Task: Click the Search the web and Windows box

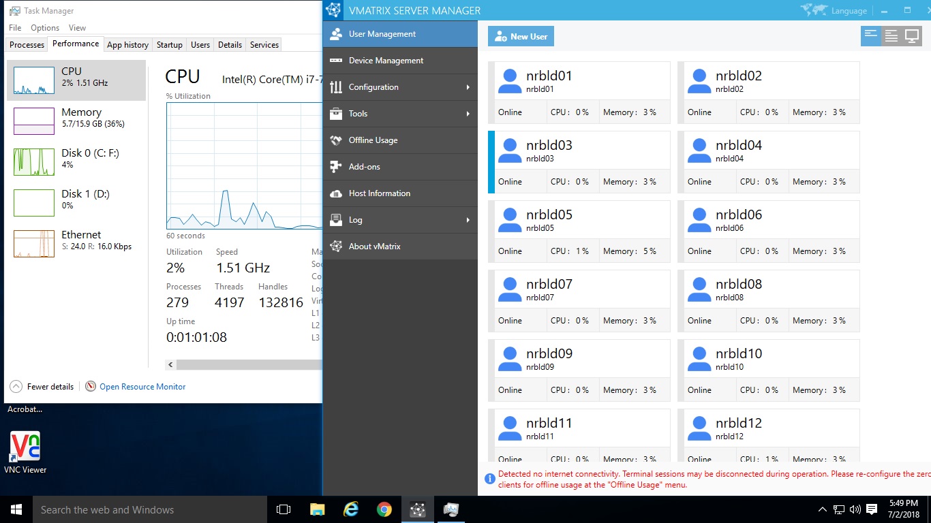Action: click(x=150, y=509)
